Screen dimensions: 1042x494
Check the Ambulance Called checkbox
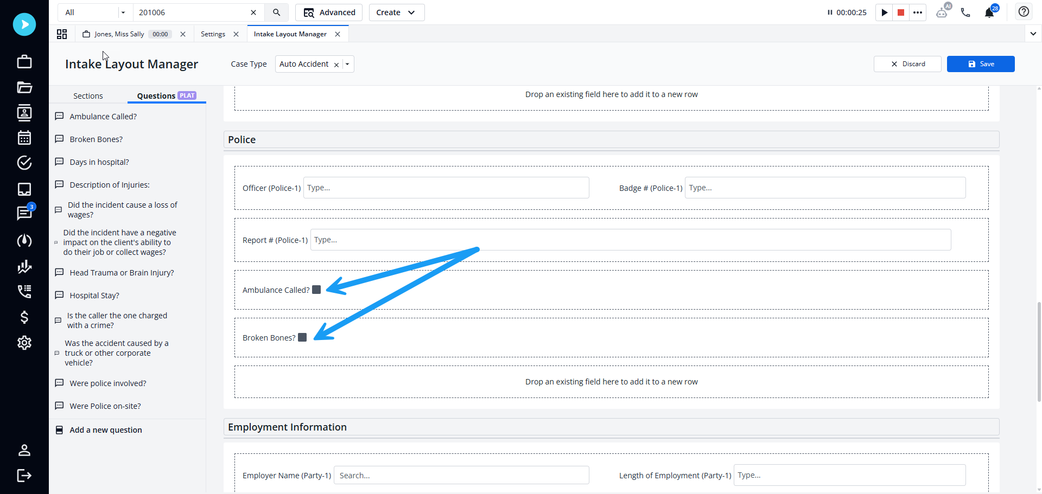click(x=316, y=290)
